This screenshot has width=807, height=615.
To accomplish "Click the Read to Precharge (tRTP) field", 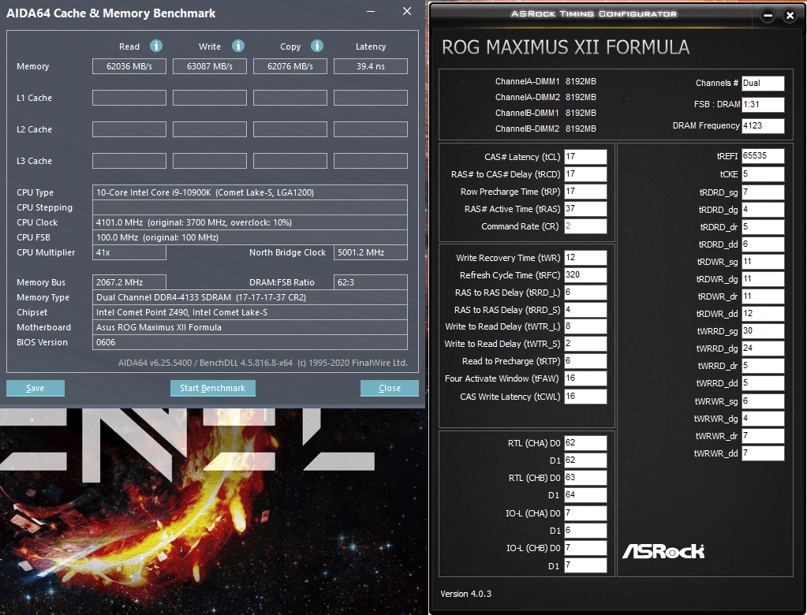I will (x=585, y=361).
